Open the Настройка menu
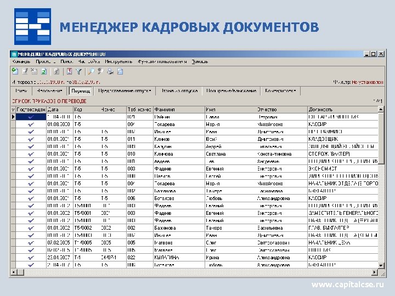 (x=89, y=61)
